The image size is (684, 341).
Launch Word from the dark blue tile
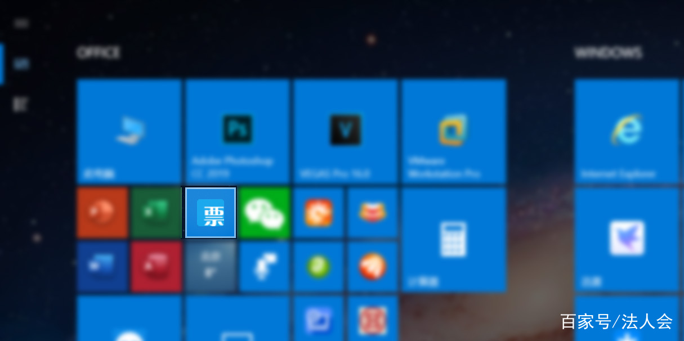pos(102,267)
